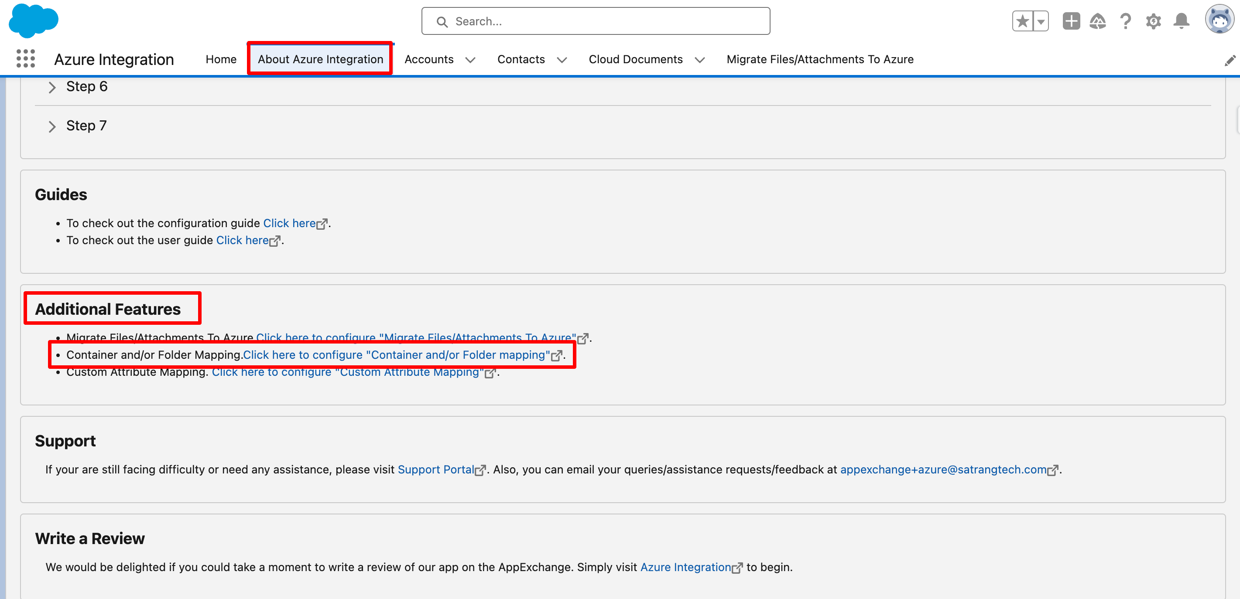Click into the Search field
This screenshot has height=599, width=1240.
pos(596,21)
